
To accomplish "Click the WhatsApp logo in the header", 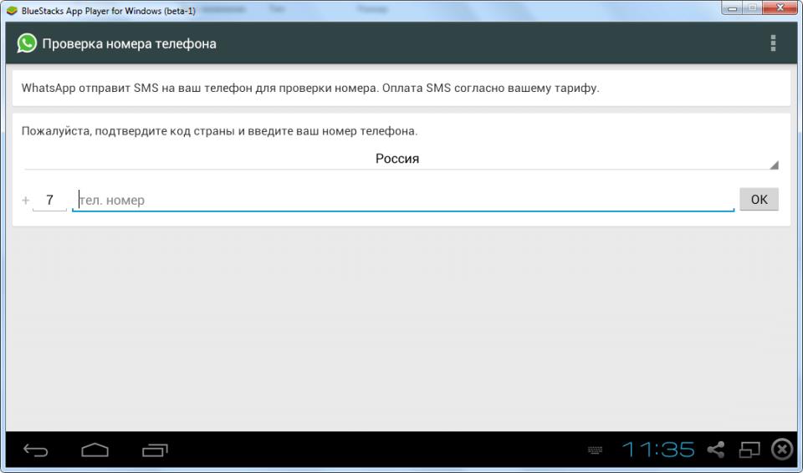I will (x=27, y=43).
